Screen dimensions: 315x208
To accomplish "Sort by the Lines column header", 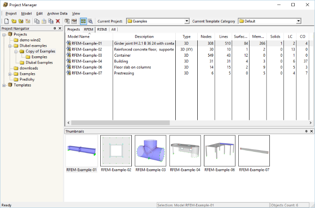I will [x=223, y=36].
